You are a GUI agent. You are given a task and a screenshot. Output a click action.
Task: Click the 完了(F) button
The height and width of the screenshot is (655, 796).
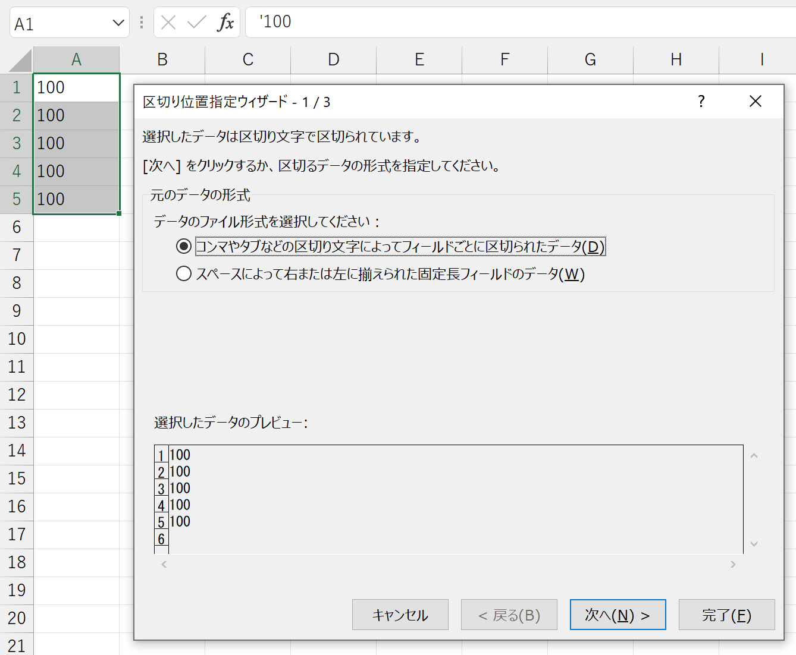(x=726, y=615)
